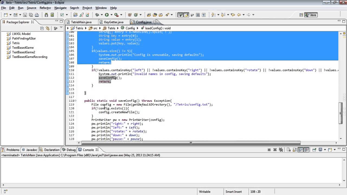Open Display Selected Console dropdown arrow
This screenshot has width=347, height=195.
[325, 150]
